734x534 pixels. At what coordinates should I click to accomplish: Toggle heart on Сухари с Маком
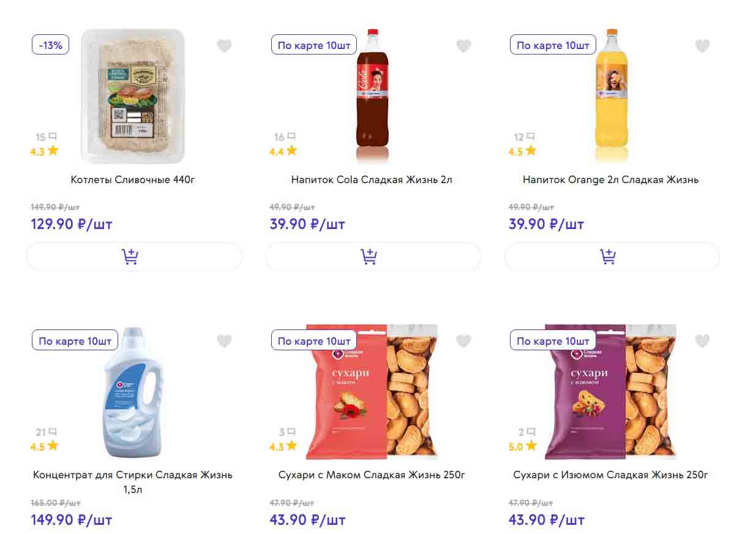coord(464,341)
